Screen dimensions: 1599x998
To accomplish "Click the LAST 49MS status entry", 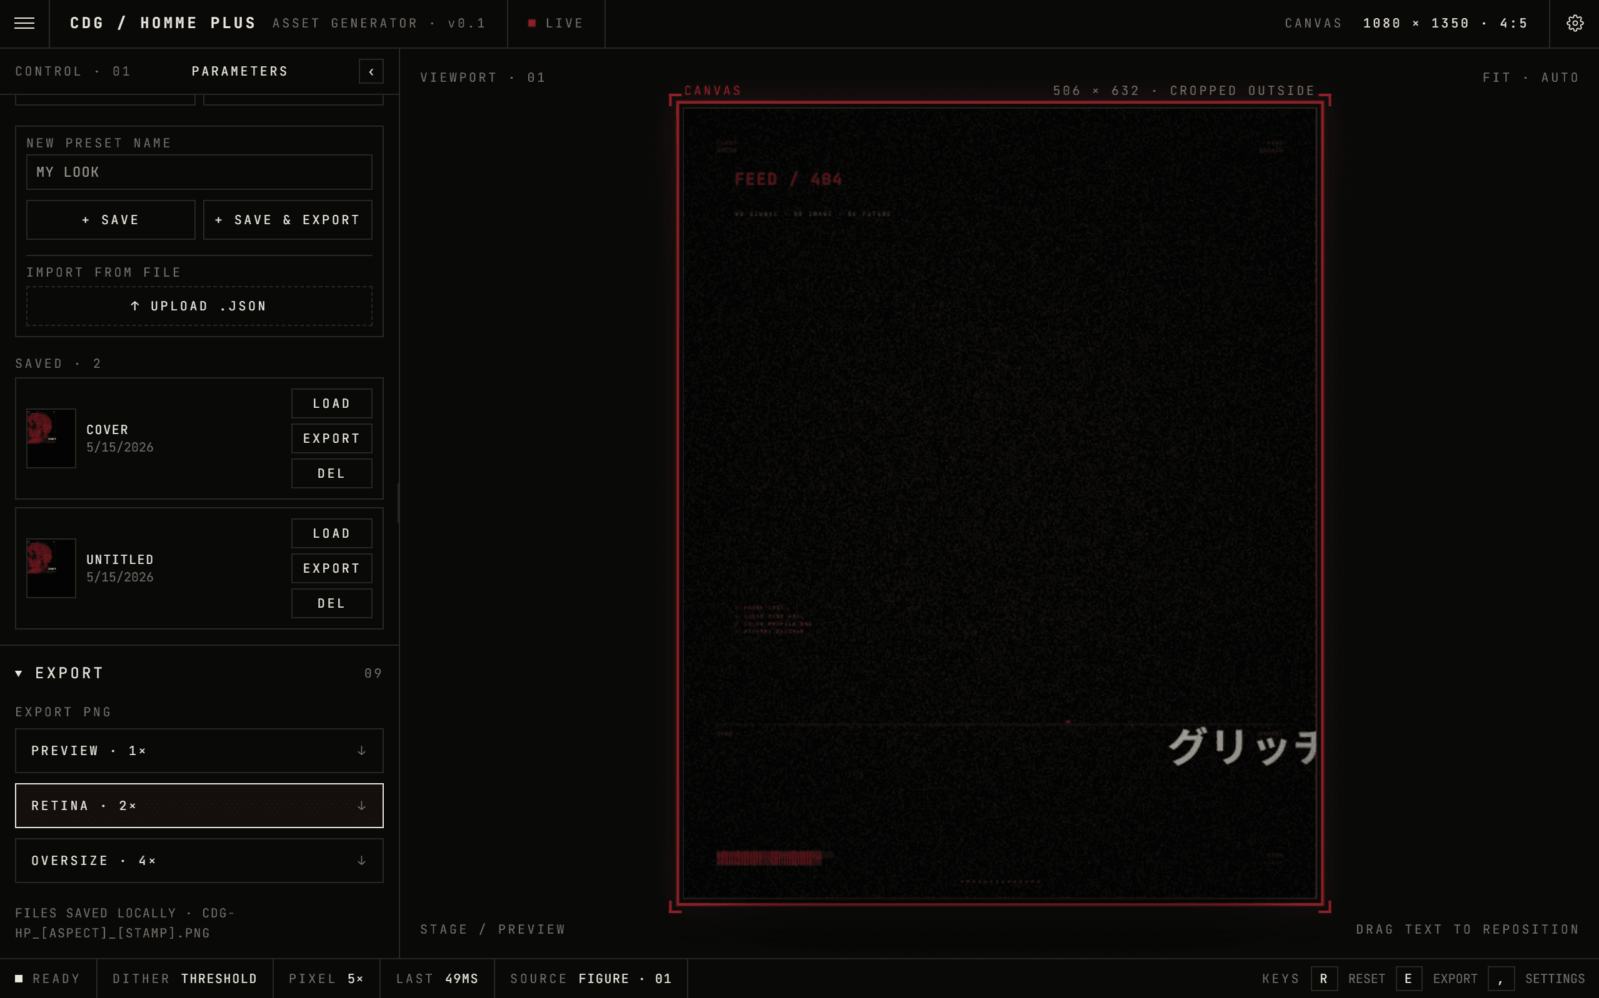I will click(436, 978).
